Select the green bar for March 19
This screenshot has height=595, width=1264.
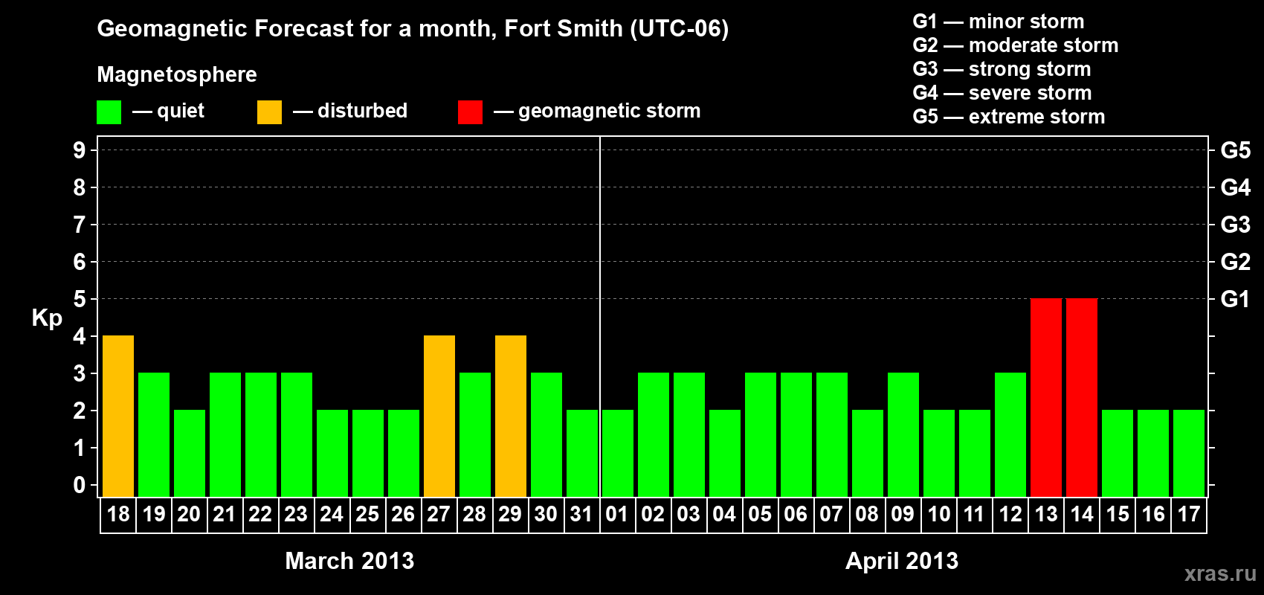click(154, 435)
